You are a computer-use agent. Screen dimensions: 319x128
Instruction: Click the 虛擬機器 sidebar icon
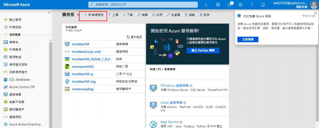click(6, 94)
